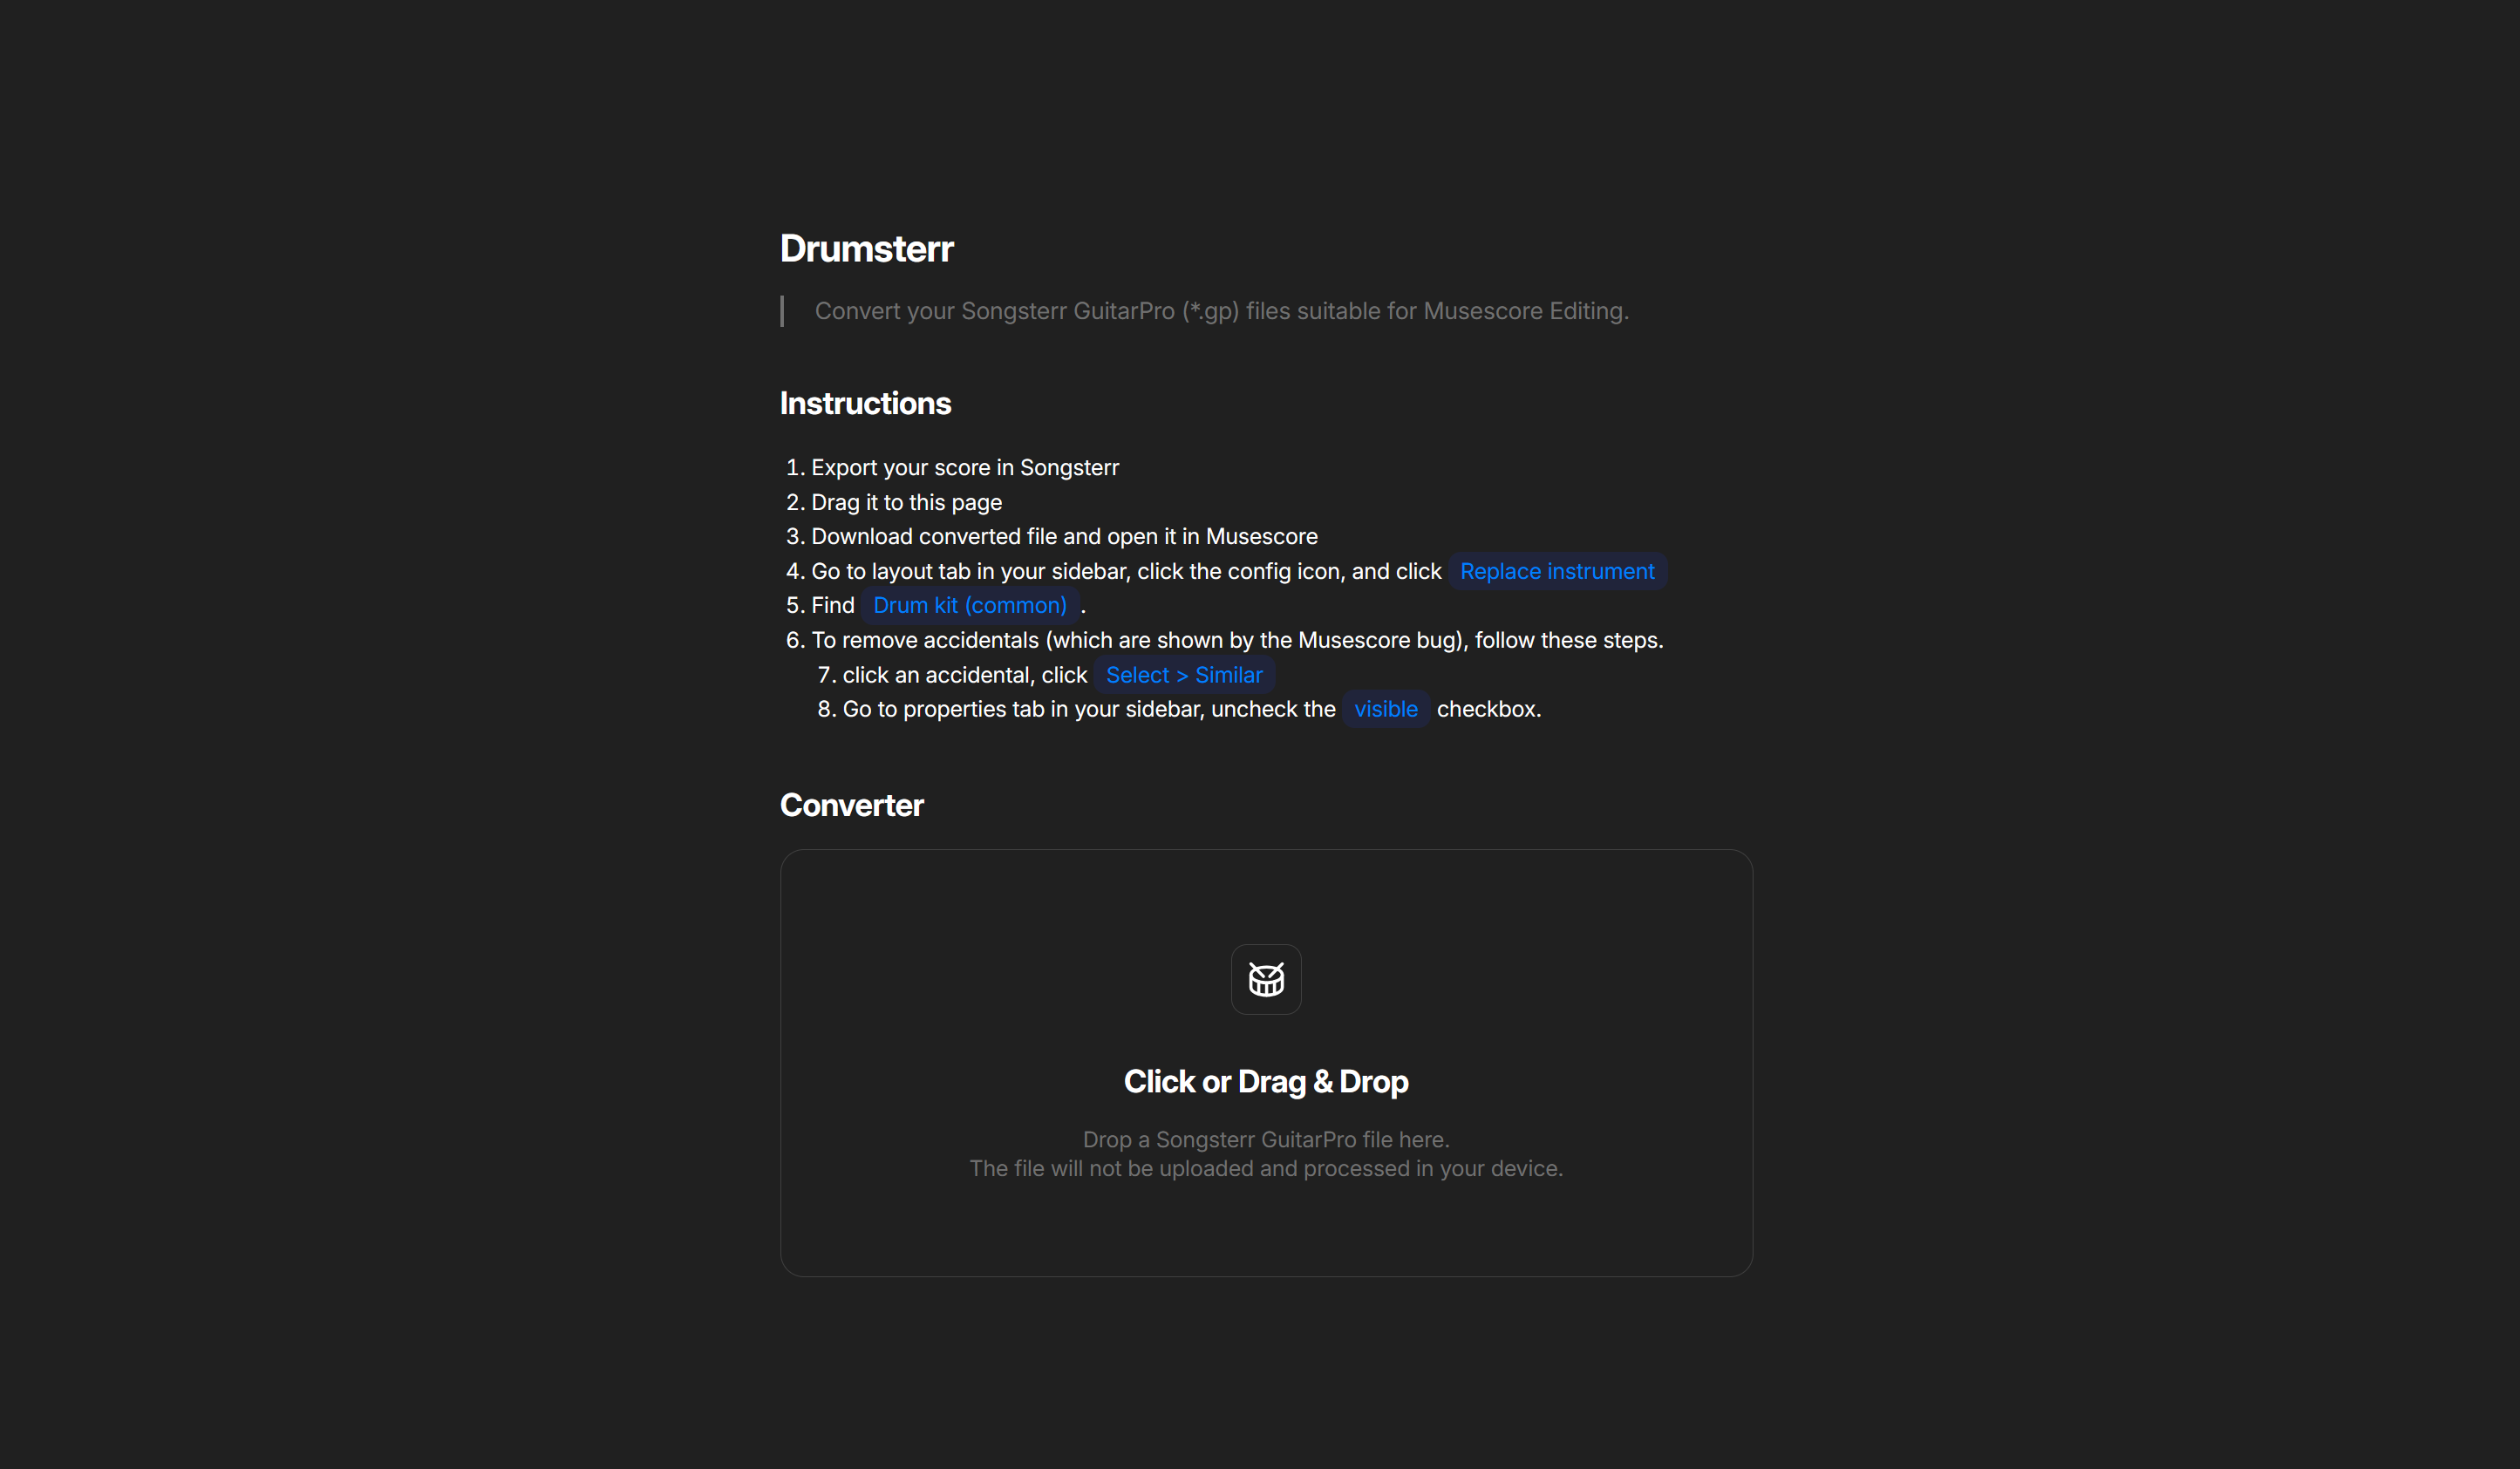Viewport: 2520px width, 1469px height.
Task: Click the 'Select > Similar' highlighted label
Action: click(x=1183, y=675)
